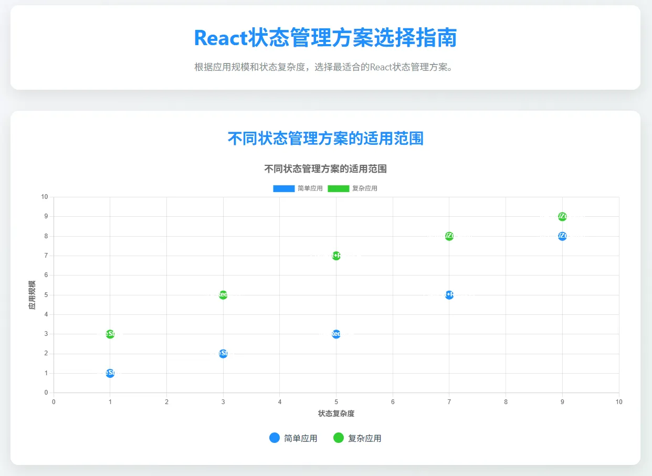Click the page title React状态管理方案选择指南

tap(325, 38)
